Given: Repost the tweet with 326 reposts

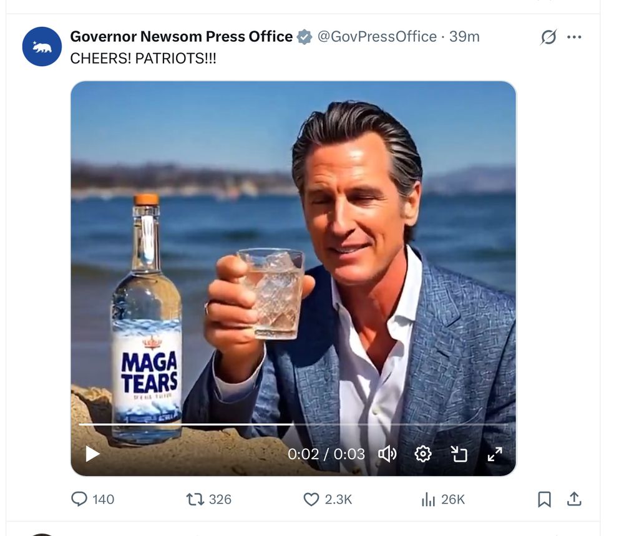Looking at the screenshot, I should tap(195, 499).
